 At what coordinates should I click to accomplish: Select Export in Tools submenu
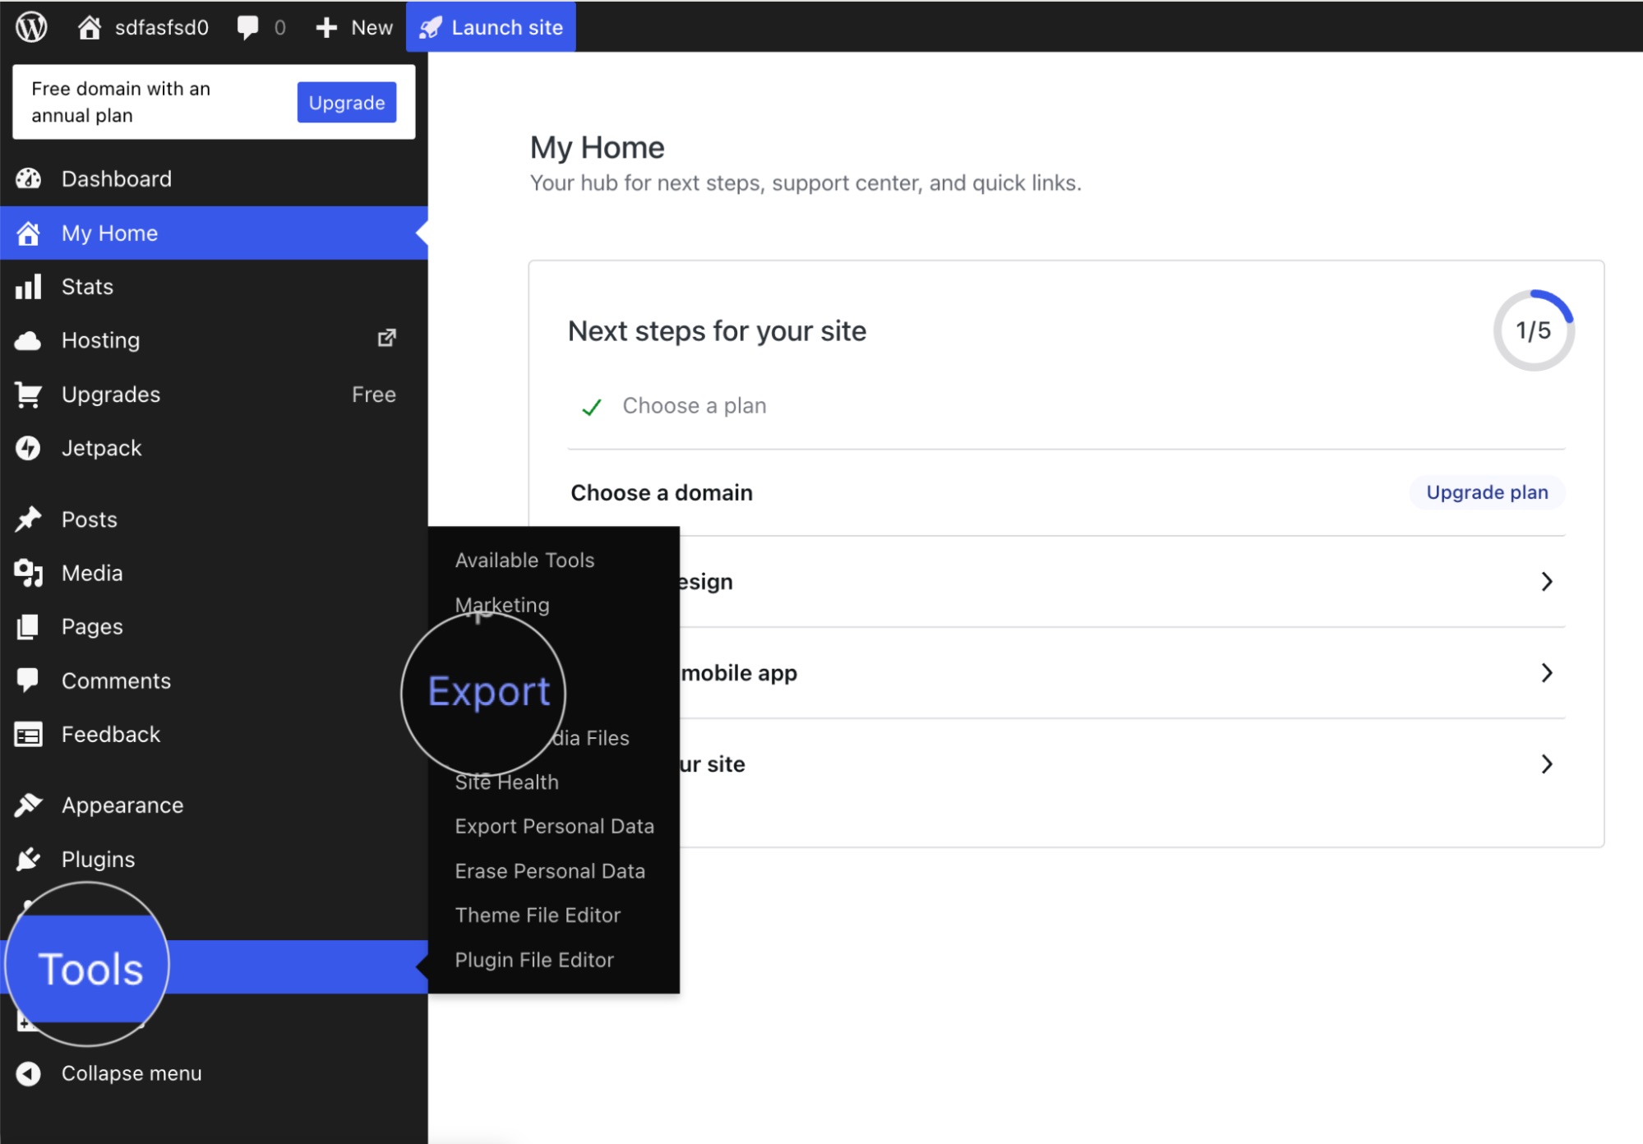point(489,691)
